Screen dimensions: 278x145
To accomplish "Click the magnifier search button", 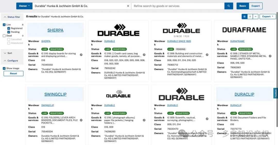I will pos(229,6).
